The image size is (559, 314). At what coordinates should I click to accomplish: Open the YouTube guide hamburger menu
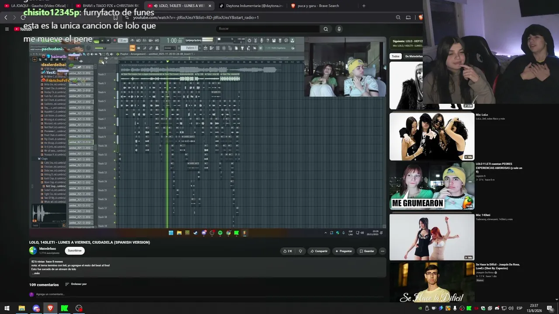pos(7,29)
